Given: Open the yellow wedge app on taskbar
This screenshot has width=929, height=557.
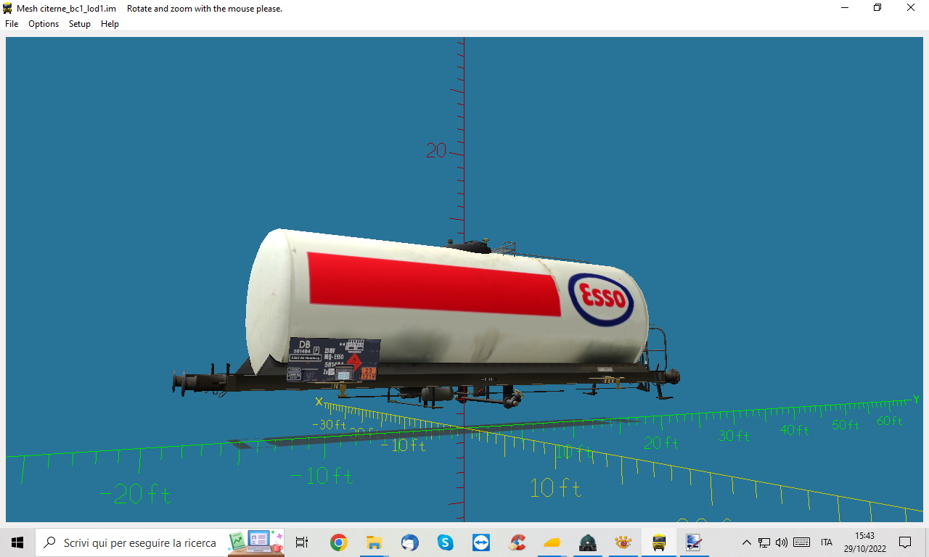Looking at the screenshot, I should 552,542.
